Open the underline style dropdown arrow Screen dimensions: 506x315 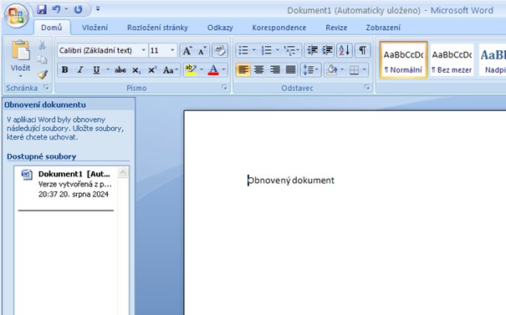click(108, 70)
